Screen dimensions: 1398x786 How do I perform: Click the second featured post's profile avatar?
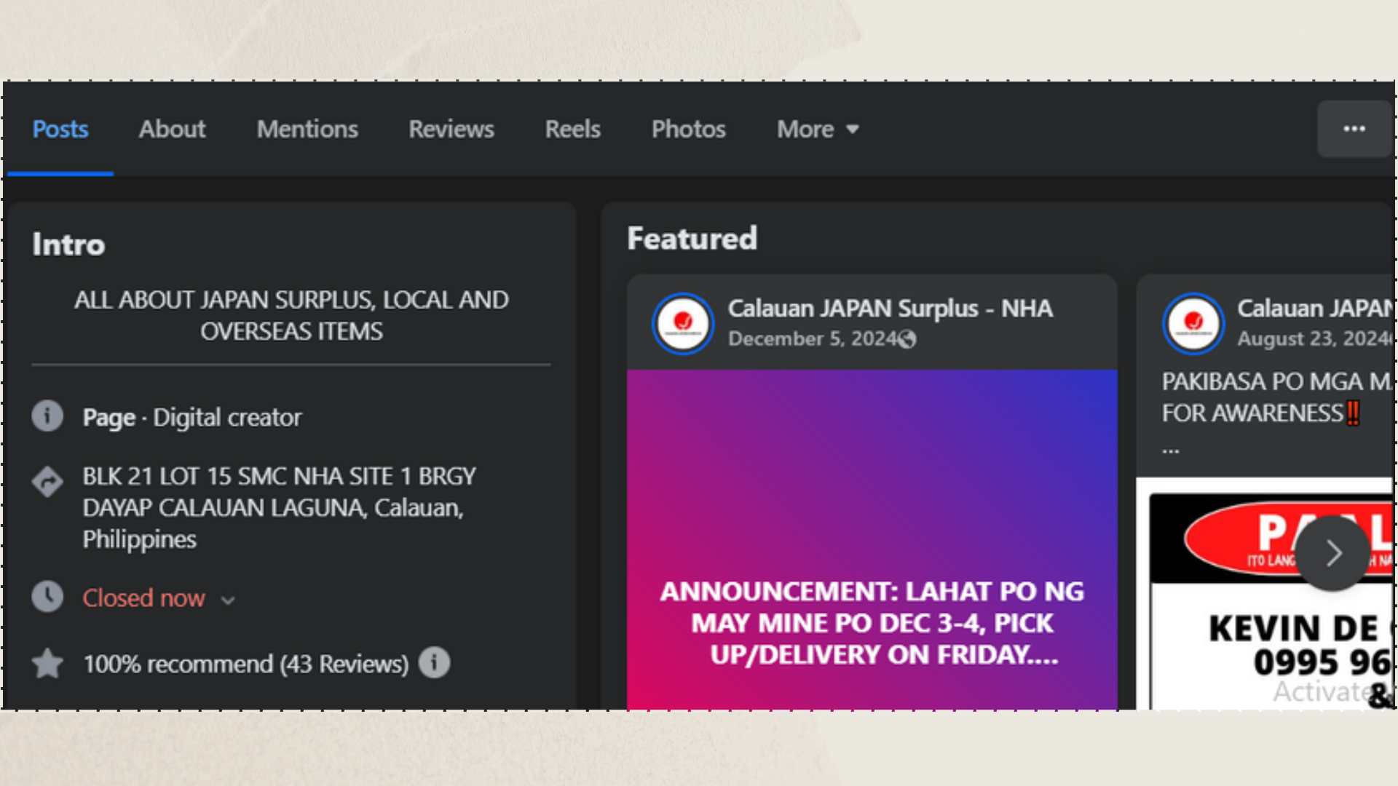pyautogui.click(x=1193, y=323)
